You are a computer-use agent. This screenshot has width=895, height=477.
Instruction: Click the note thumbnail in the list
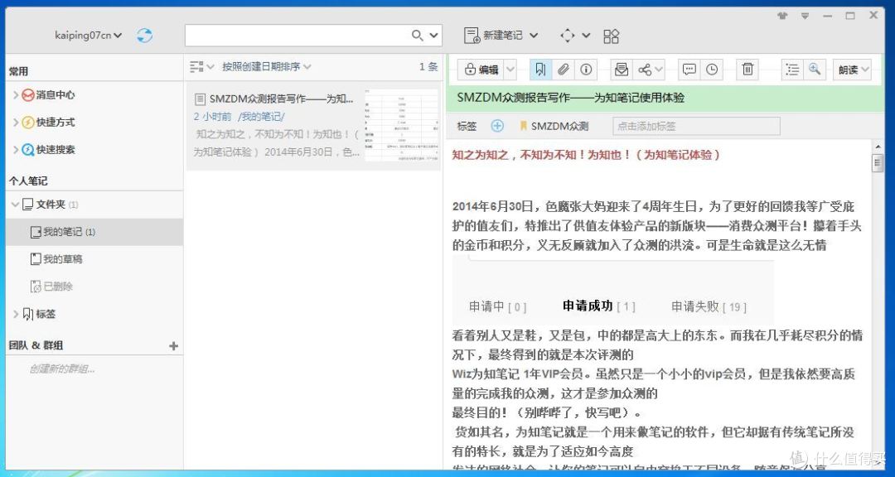click(401, 125)
